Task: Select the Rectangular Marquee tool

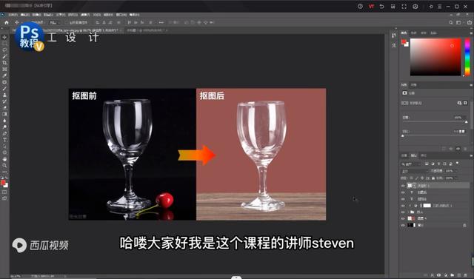Action: tap(4, 44)
